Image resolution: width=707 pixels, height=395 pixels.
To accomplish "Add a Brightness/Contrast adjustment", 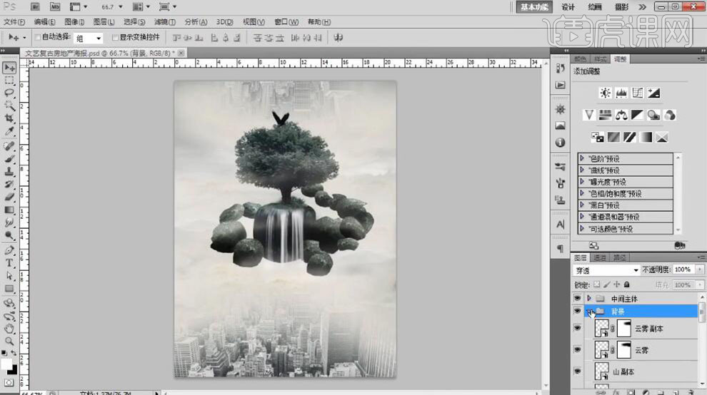I will (605, 93).
